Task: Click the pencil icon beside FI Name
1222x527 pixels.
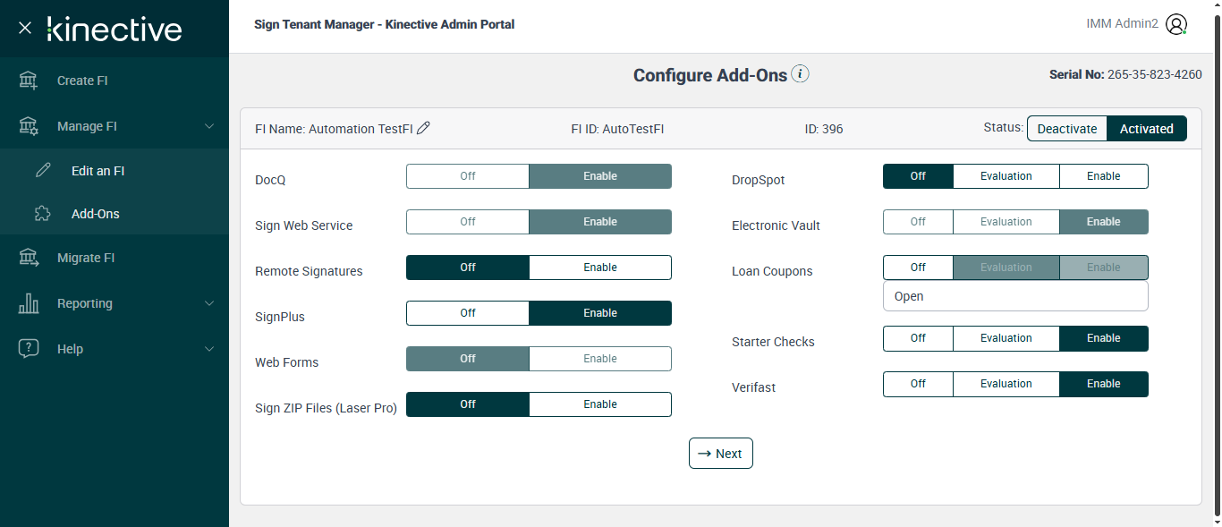Action: [x=424, y=128]
